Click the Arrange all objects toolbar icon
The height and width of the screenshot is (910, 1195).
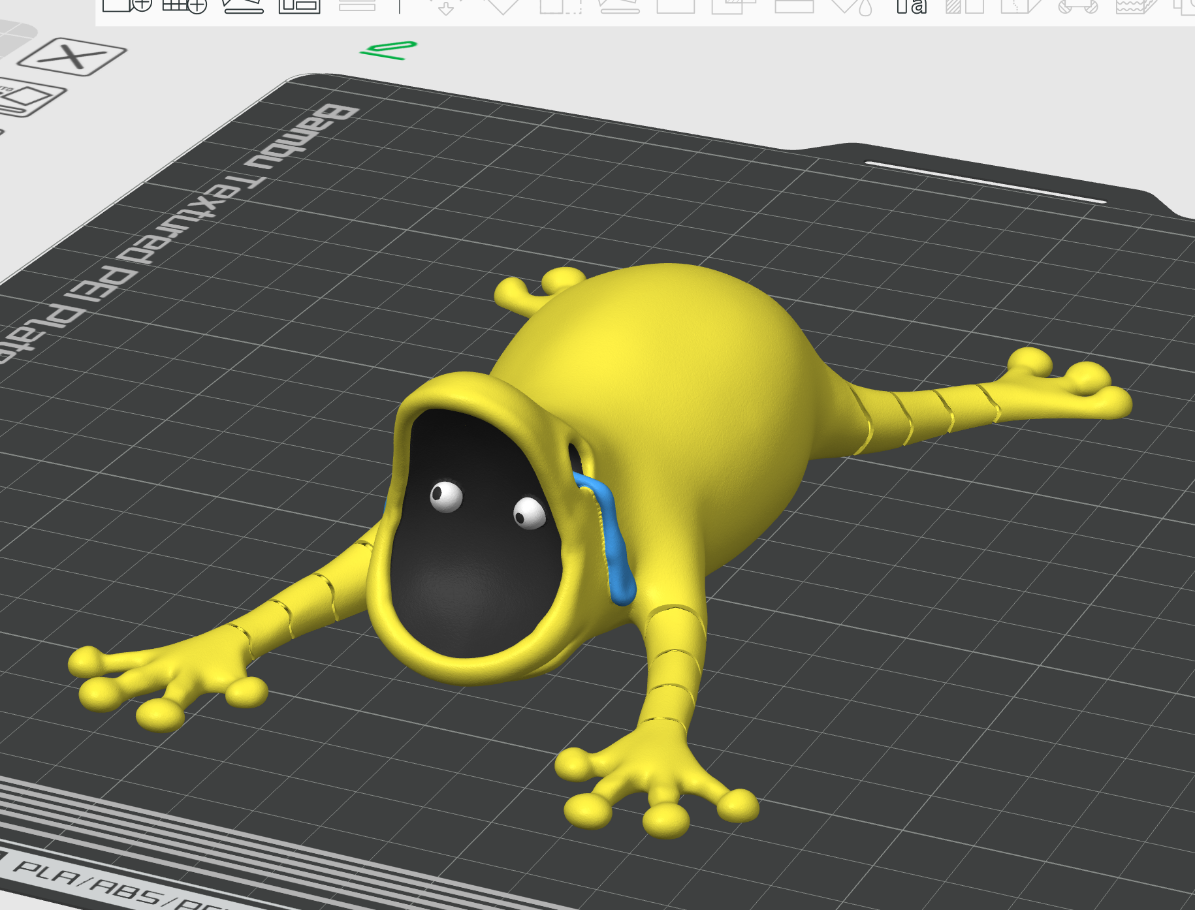coord(300,6)
